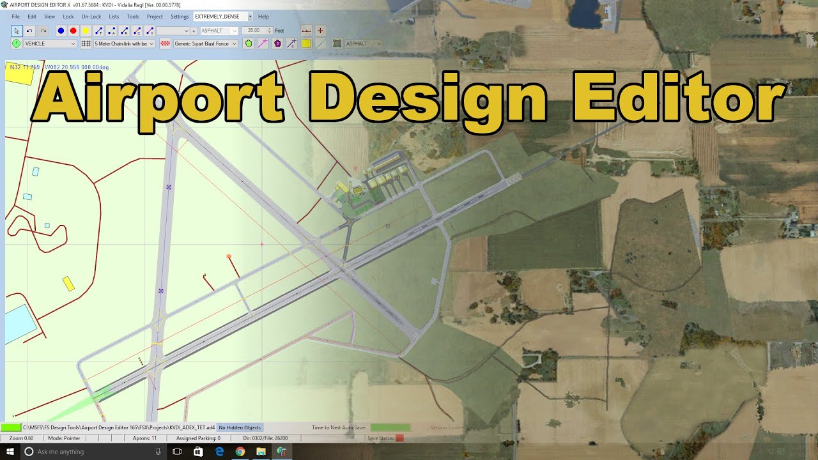Click the red Save Status indicator

(399, 438)
